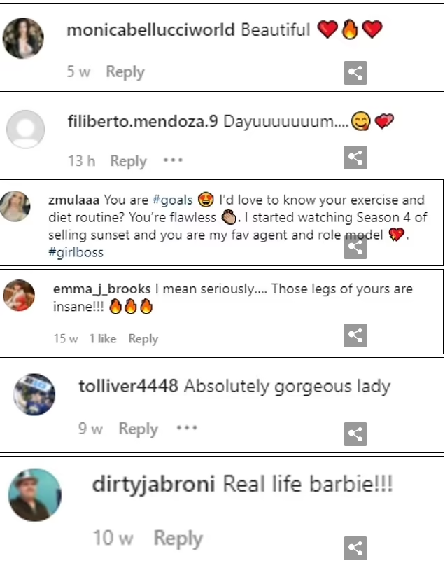Click share icon on emma_j_brooks comment
This screenshot has width=445, height=568.
pos(355,335)
